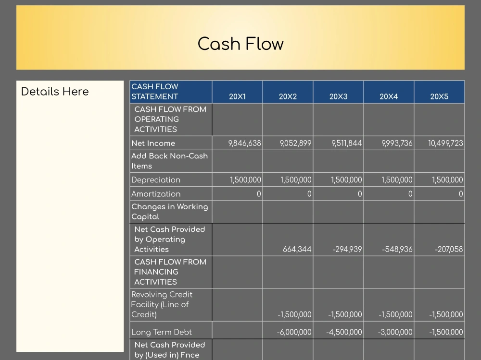
Task: Select the 20X2 column header
Action: click(288, 96)
